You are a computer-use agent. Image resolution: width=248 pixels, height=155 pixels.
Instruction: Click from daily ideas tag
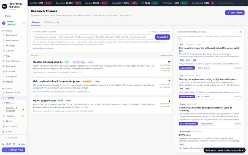pyautogui.click(x=79, y=62)
